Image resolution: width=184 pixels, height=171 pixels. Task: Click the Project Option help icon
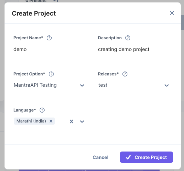(51, 74)
